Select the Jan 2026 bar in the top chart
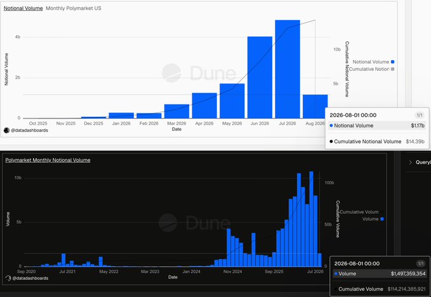The height and width of the screenshot is (297, 431). coord(121,115)
